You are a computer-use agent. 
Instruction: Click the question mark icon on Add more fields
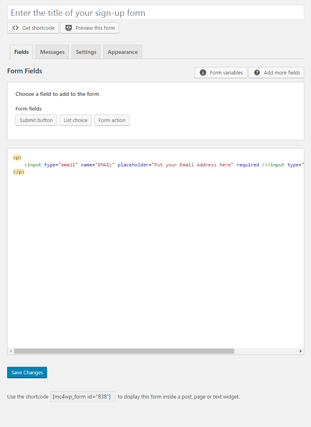click(257, 72)
